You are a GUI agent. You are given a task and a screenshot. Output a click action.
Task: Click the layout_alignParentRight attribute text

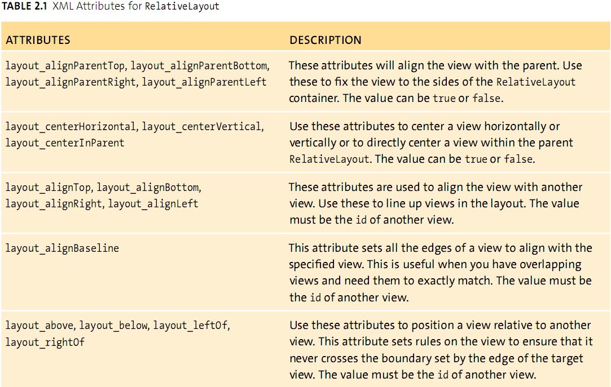[x=70, y=82]
